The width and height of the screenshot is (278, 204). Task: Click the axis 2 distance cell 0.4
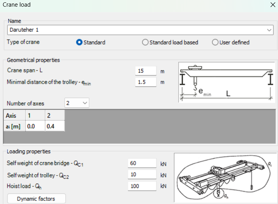[x=54, y=126]
